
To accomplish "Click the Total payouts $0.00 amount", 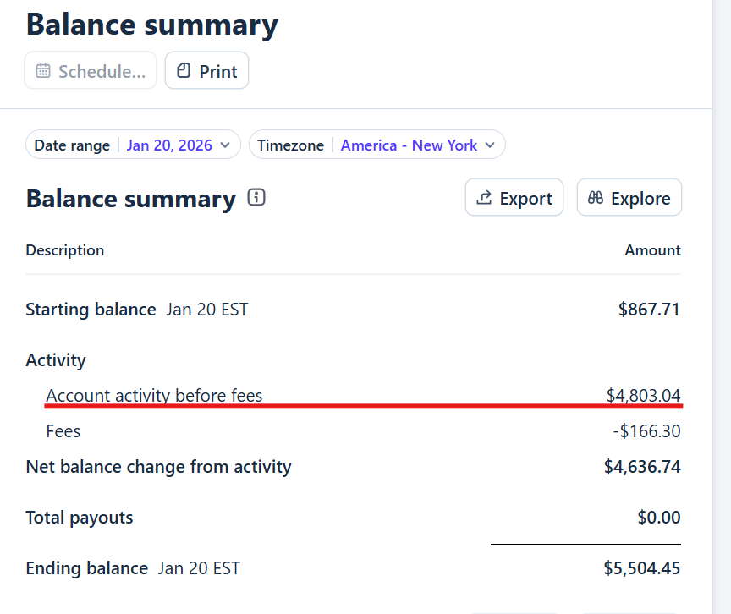I will tap(659, 518).
